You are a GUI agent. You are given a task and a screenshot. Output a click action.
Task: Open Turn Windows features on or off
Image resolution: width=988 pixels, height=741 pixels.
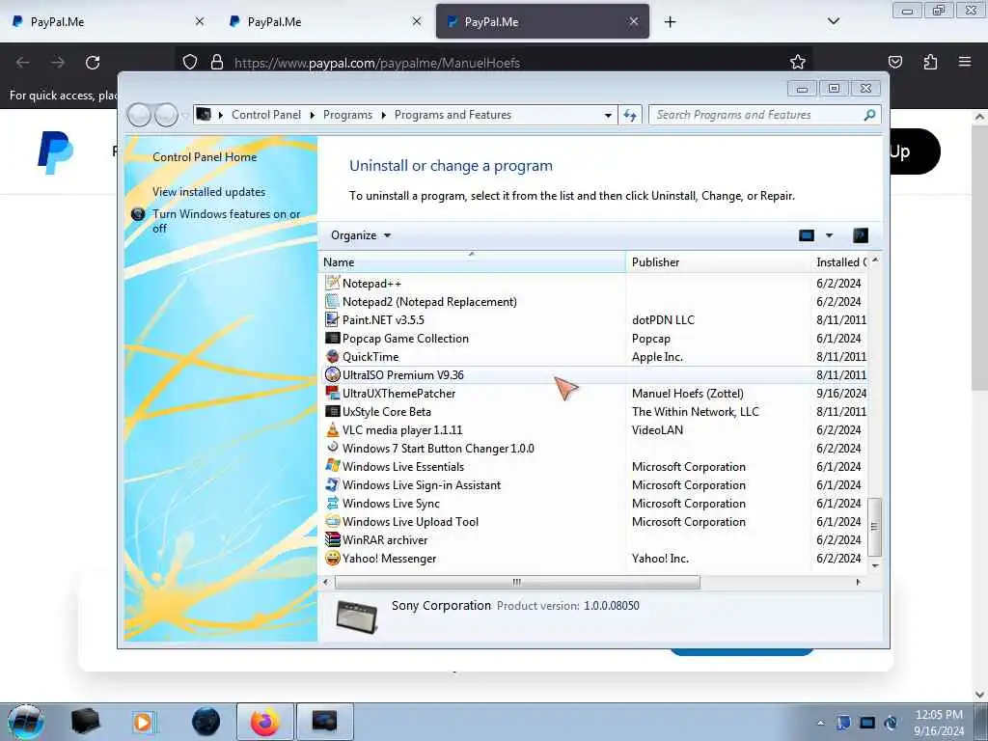pyautogui.click(x=226, y=221)
